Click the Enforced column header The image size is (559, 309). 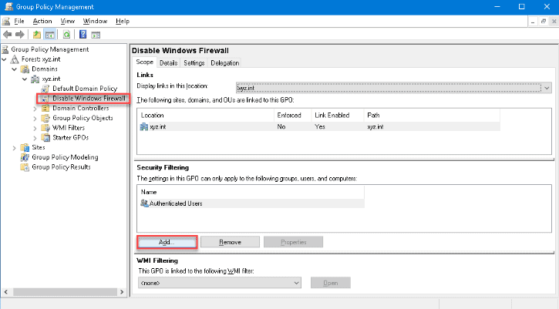293,115
